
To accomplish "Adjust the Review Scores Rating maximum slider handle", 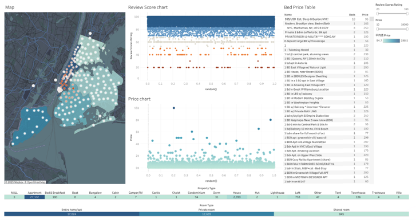I will point(407,14).
